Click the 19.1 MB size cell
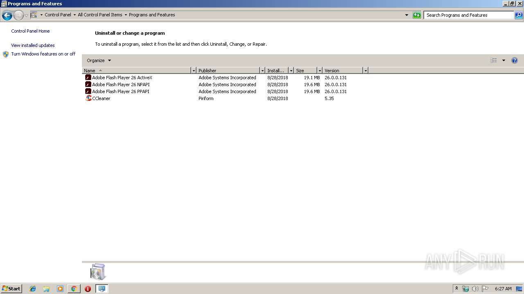Screen dimensions: 524x294 coord(312,78)
